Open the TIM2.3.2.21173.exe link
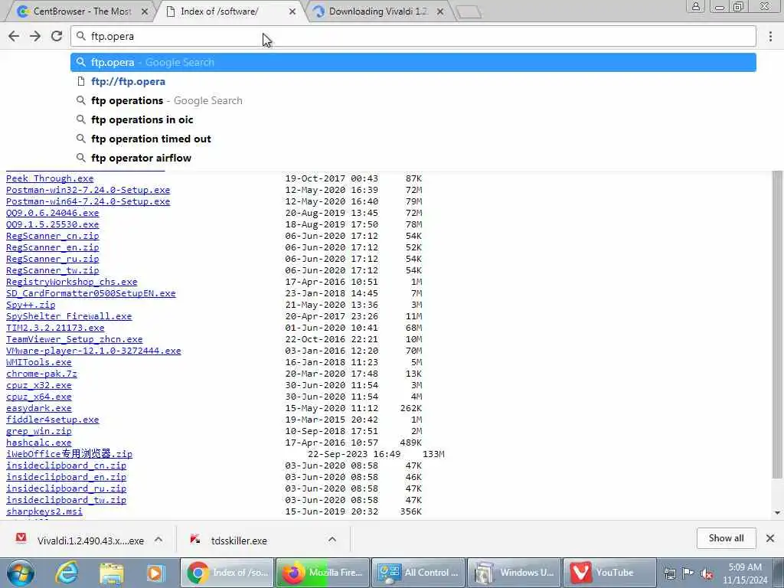This screenshot has width=784, height=588. pos(55,328)
